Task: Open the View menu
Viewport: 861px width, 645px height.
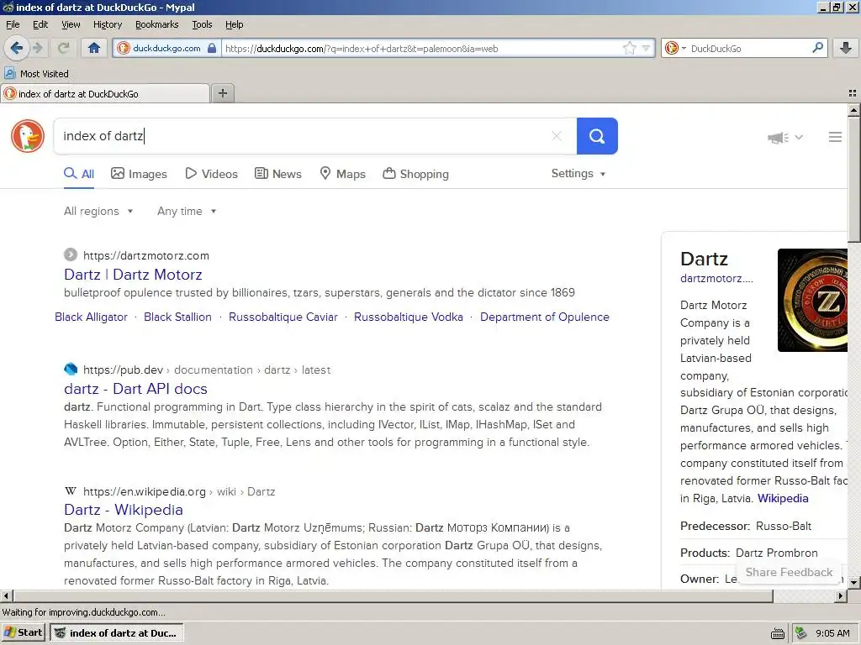Action: tap(71, 24)
